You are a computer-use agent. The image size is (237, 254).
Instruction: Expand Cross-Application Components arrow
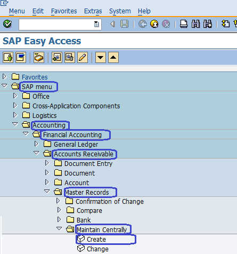pos(15,106)
